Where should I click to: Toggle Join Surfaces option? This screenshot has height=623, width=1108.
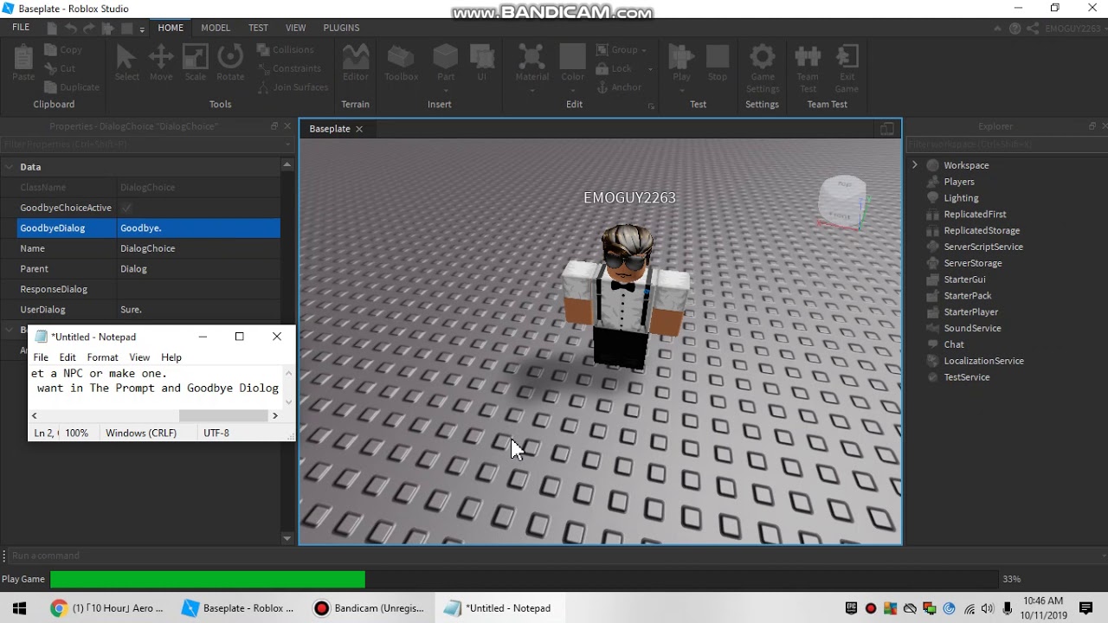click(x=293, y=87)
